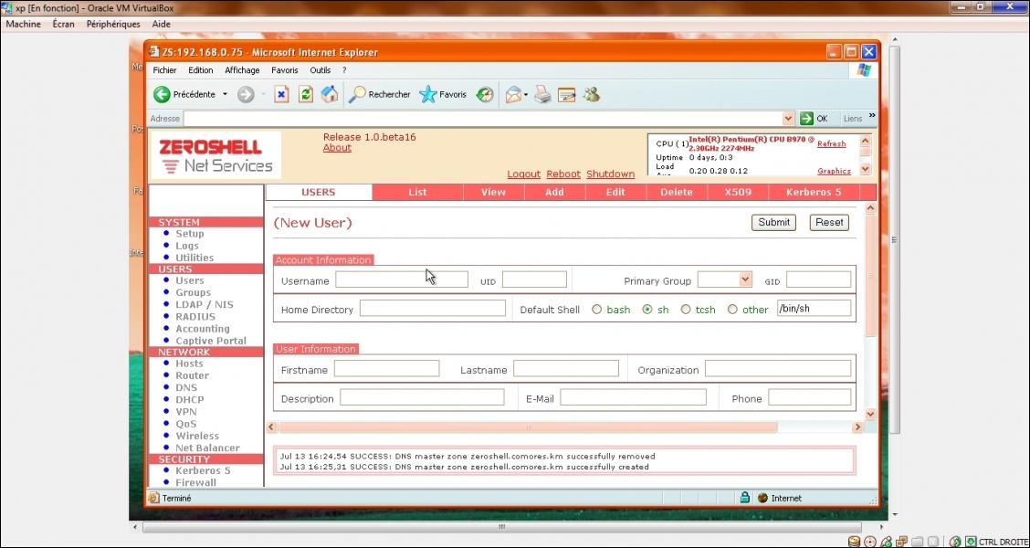The width and height of the screenshot is (1030, 548).
Task: Click the Home page icon
Action: coord(330,94)
